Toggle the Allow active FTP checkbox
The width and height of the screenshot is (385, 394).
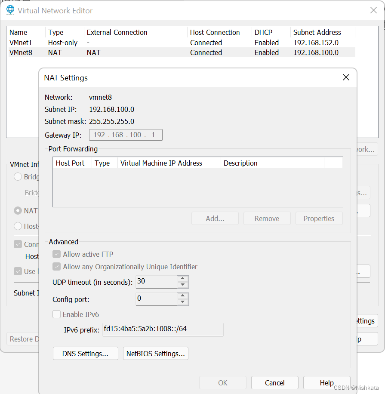pos(56,254)
